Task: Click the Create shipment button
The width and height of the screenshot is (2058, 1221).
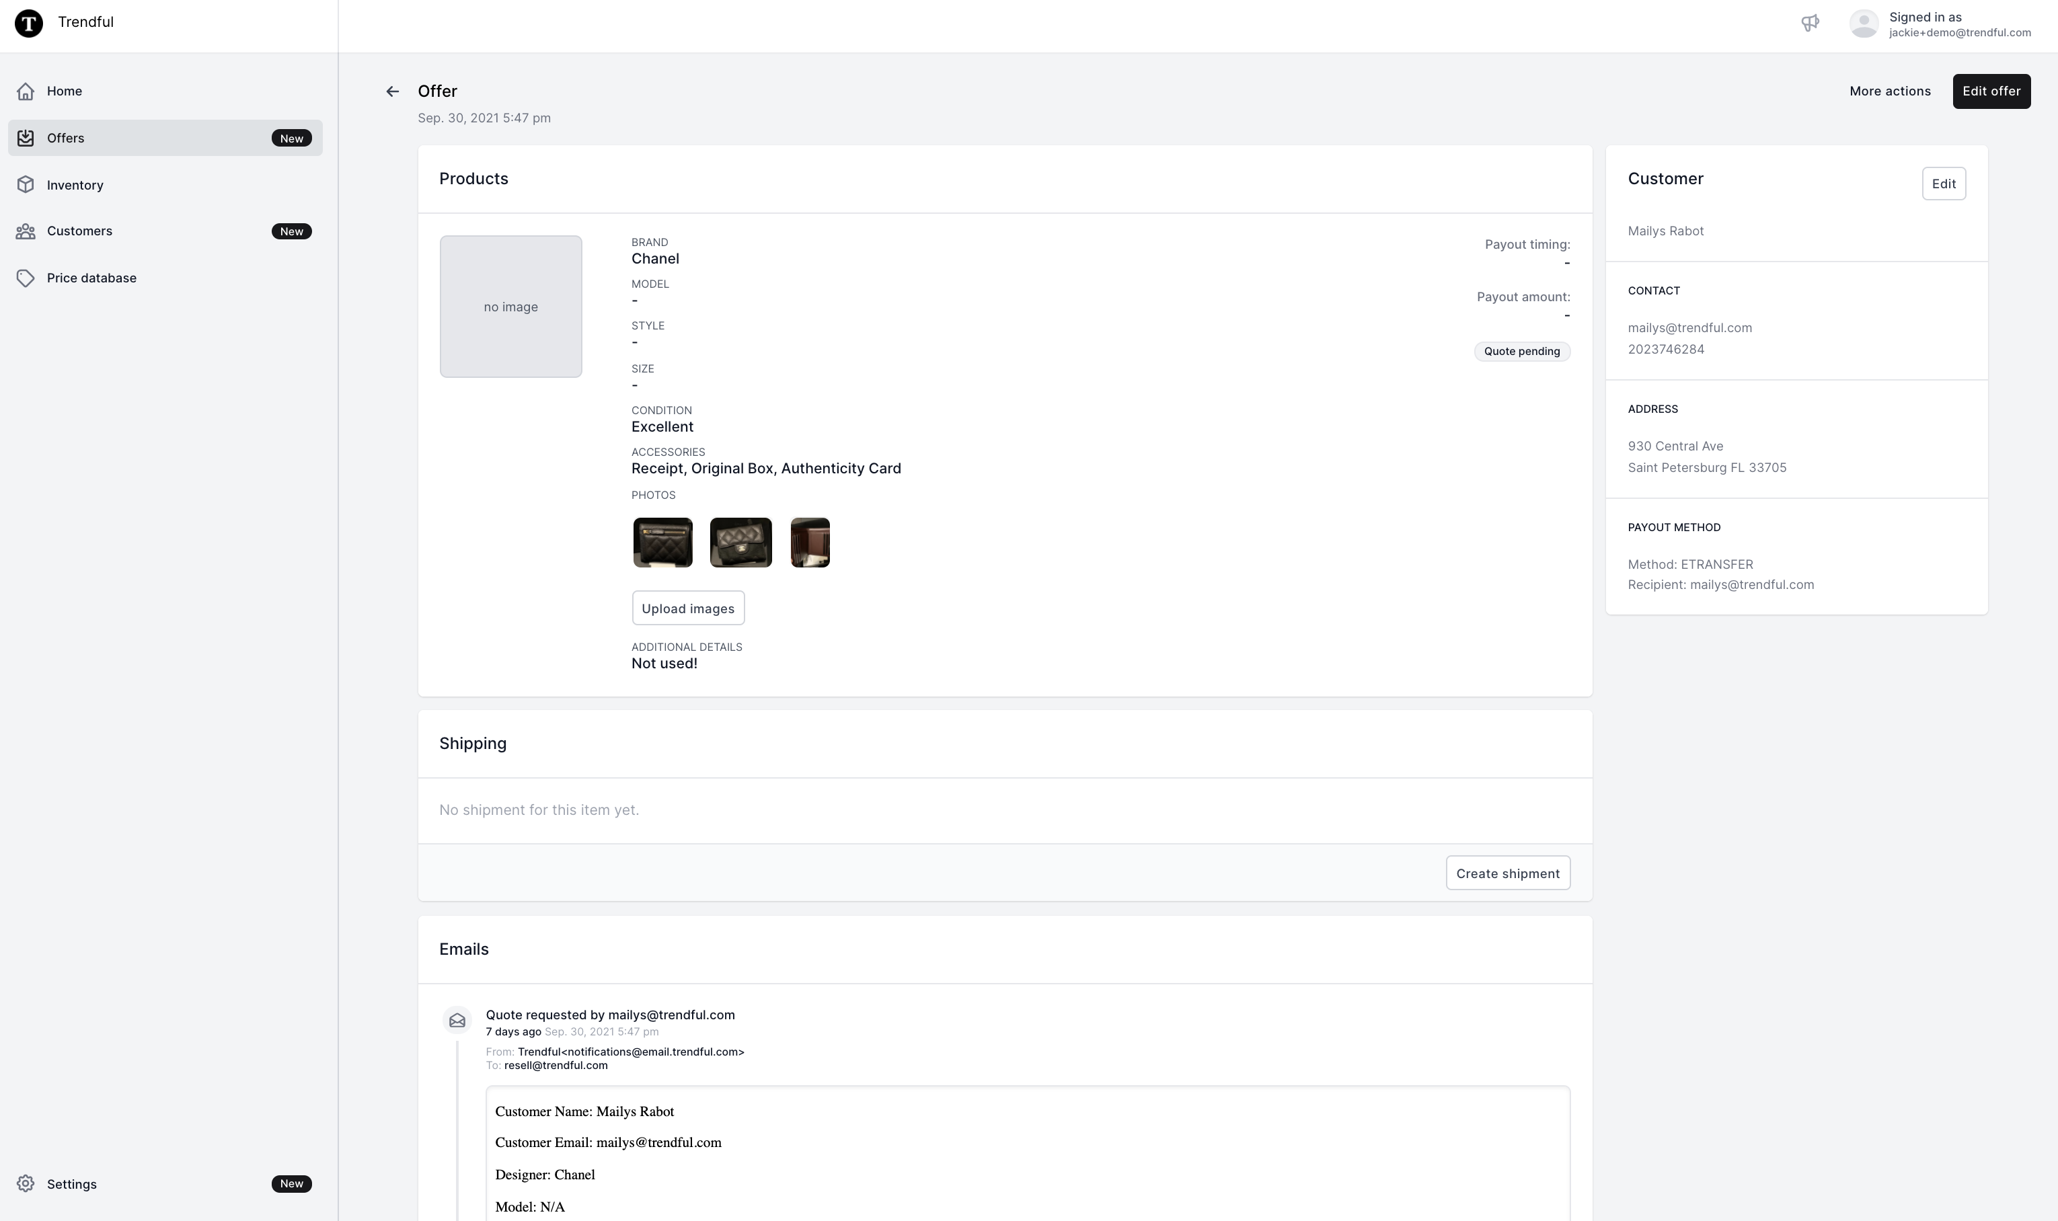Action: 1507,874
